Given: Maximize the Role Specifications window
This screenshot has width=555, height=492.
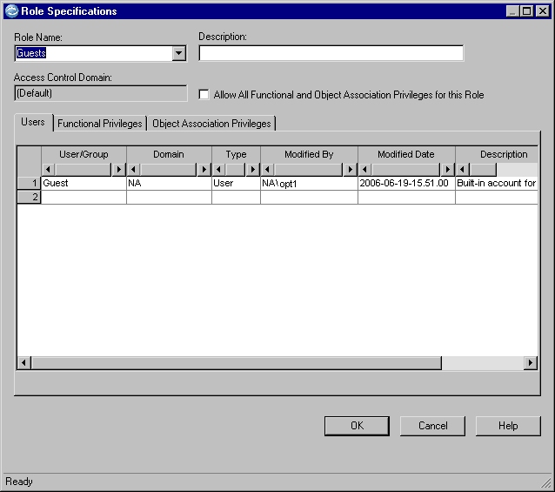Looking at the screenshot, I should point(526,11).
